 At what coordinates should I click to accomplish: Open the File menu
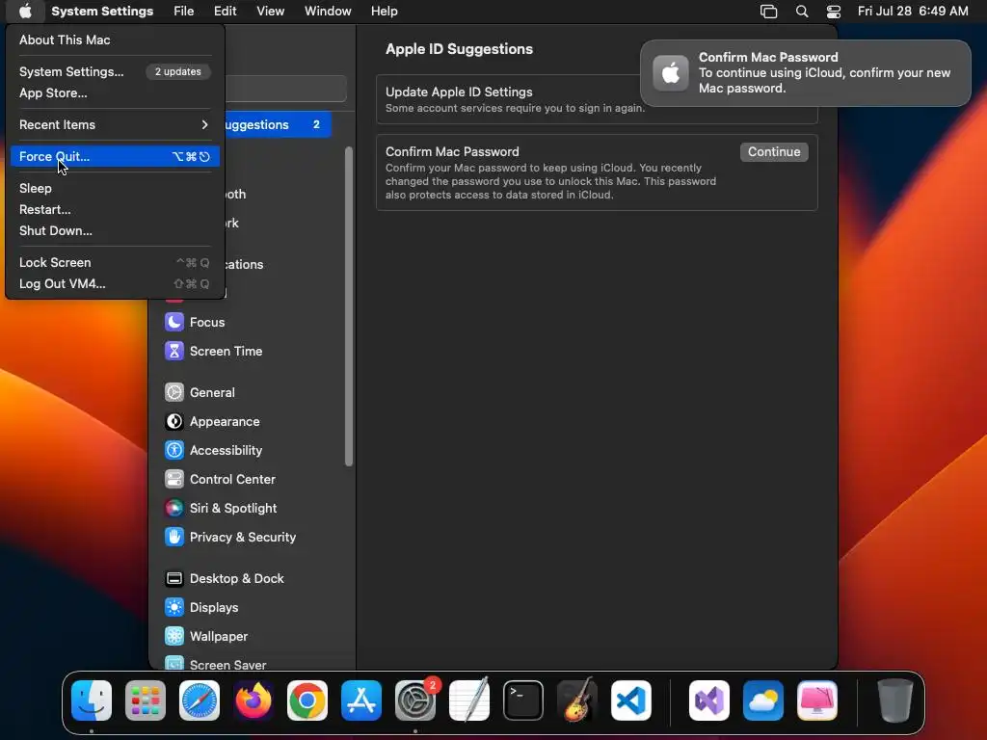(184, 12)
